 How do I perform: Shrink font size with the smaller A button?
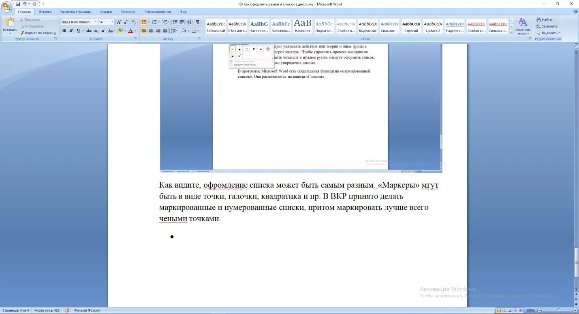pos(126,22)
